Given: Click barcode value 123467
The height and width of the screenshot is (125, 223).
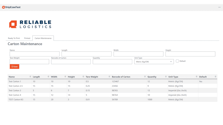Looking at the screenshot, I should click(115, 82).
